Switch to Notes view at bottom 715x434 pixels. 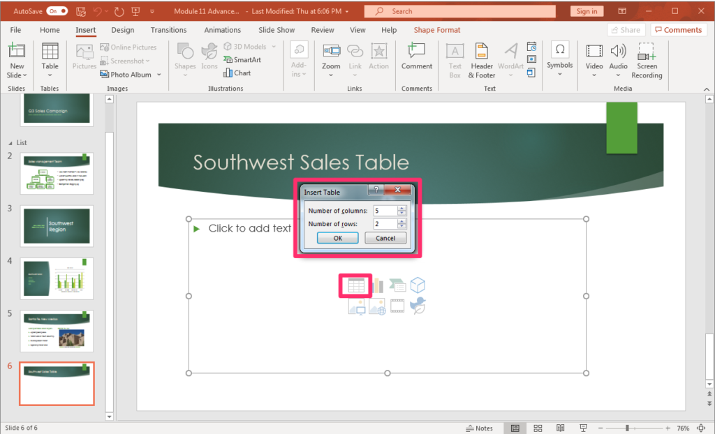[479, 428]
